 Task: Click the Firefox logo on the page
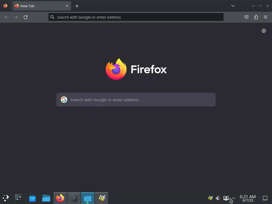(136, 69)
